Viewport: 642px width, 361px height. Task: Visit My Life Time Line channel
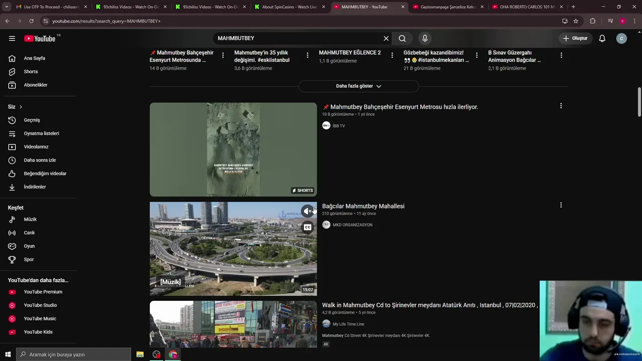348,324
